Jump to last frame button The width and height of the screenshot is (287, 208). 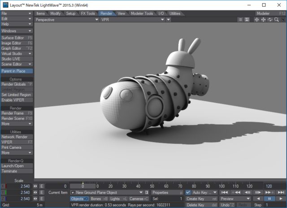tap(281, 192)
